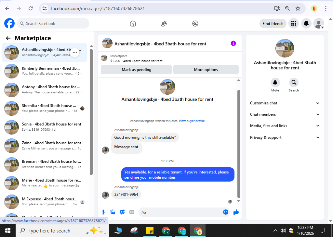Expand Chat members section
Viewport: 333px width, 237px height.
pyautogui.click(x=285, y=114)
